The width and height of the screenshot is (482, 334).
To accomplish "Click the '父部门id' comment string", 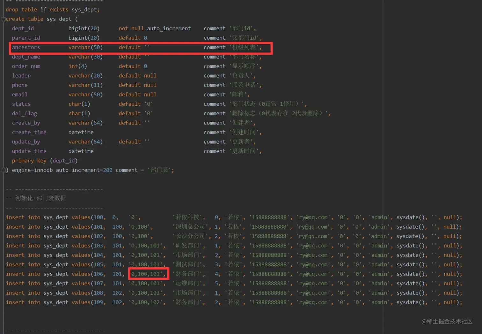I will pyautogui.click(x=244, y=38).
